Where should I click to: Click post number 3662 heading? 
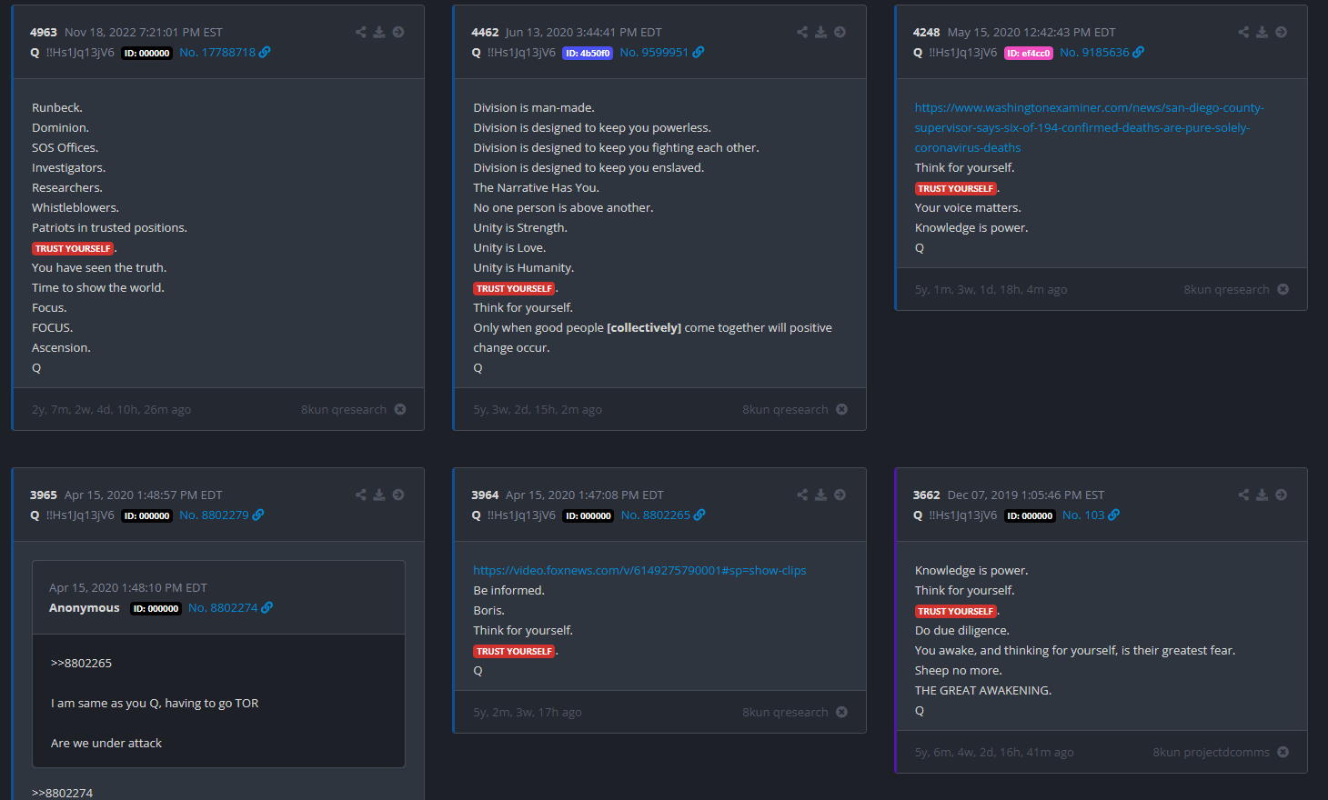pyautogui.click(x=927, y=495)
